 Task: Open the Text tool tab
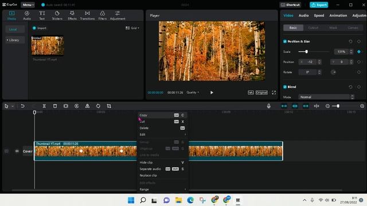pyautogui.click(x=42, y=15)
